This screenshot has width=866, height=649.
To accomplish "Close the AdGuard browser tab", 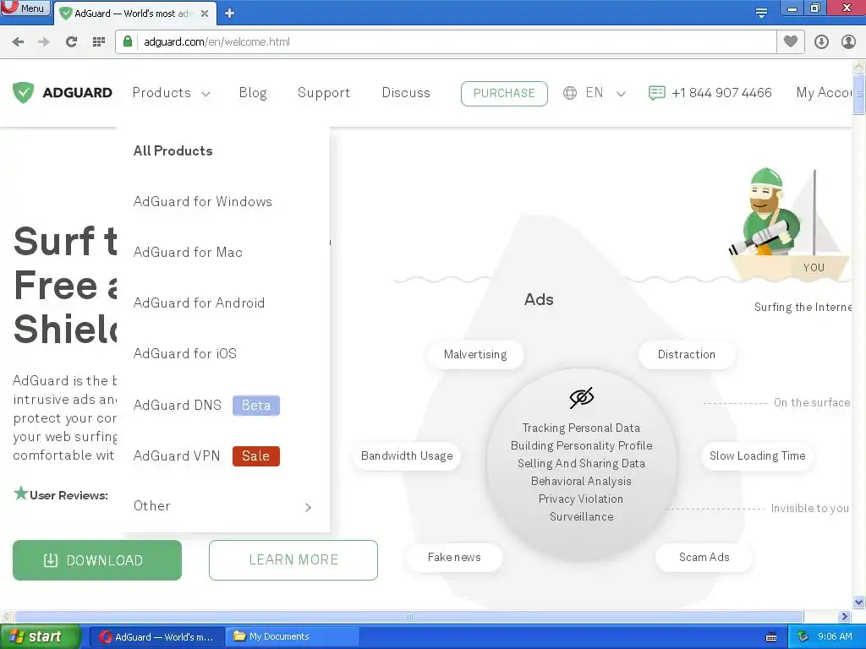I will (x=205, y=14).
